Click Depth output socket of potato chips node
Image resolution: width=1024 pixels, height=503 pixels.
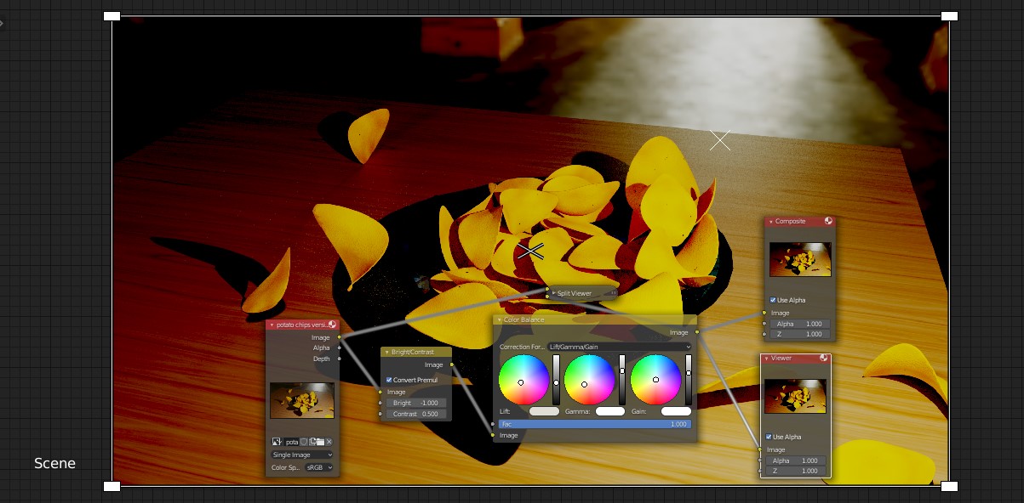[x=340, y=359]
